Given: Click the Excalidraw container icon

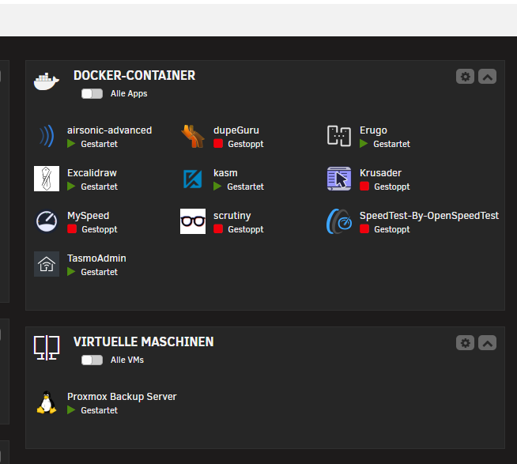Looking at the screenshot, I should (x=47, y=179).
